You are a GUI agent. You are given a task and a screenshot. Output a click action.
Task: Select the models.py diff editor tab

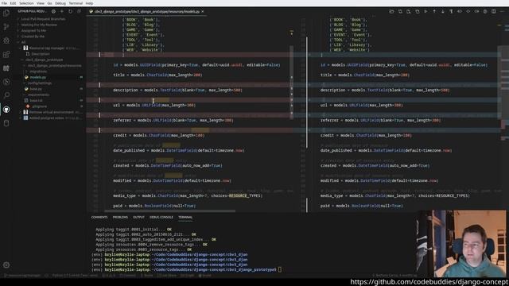pos(146,11)
